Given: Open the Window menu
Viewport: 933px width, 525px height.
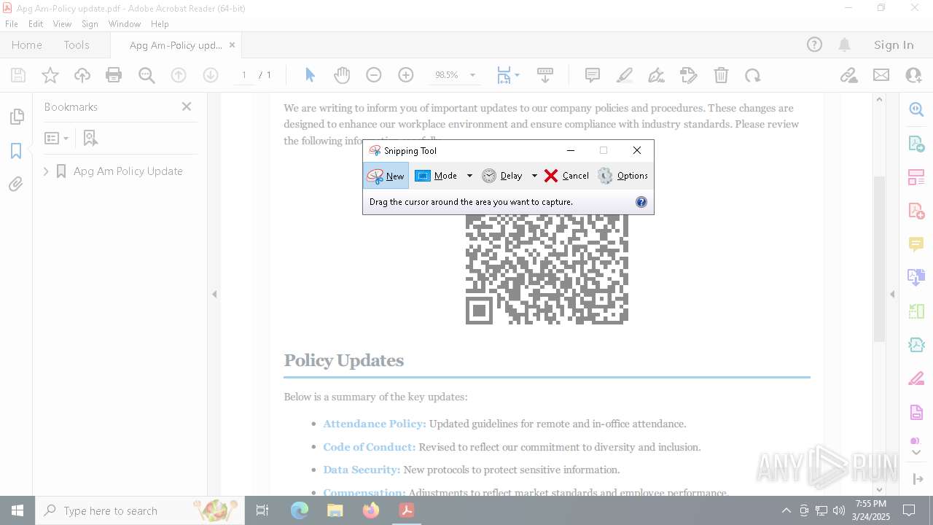Looking at the screenshot, I should tap(125, 24).
